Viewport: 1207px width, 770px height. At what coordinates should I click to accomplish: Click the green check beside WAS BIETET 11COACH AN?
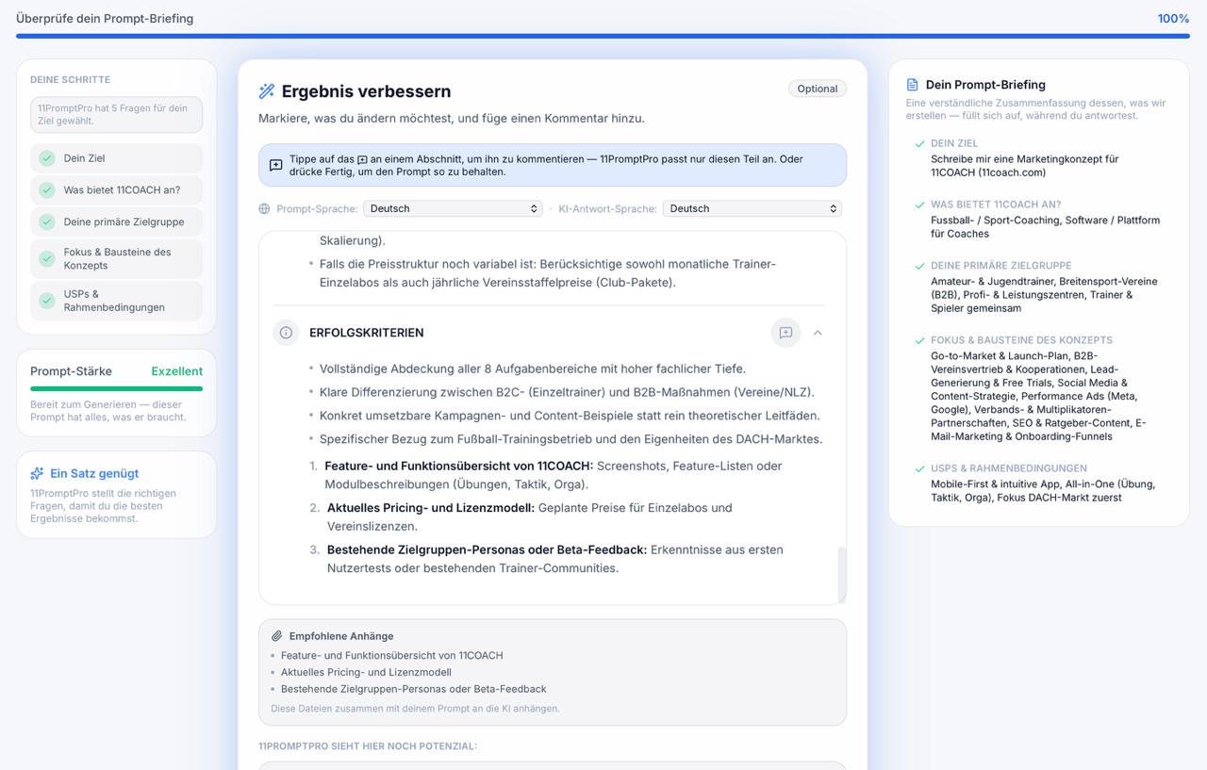tap(919, 205)
